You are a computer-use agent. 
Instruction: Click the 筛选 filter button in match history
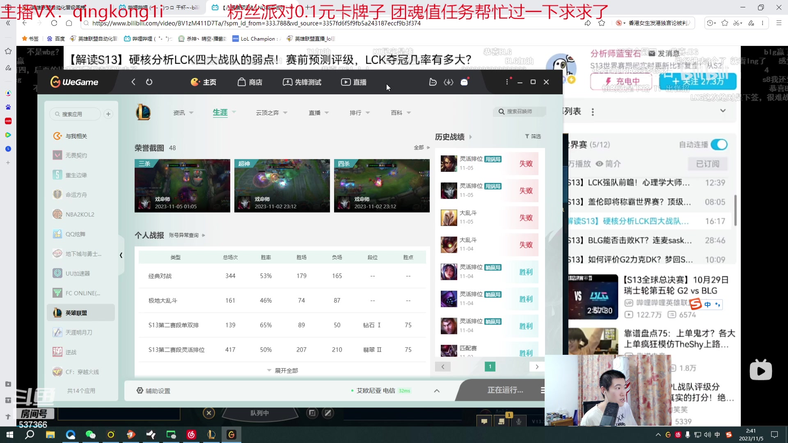click(x=533, y=137)
